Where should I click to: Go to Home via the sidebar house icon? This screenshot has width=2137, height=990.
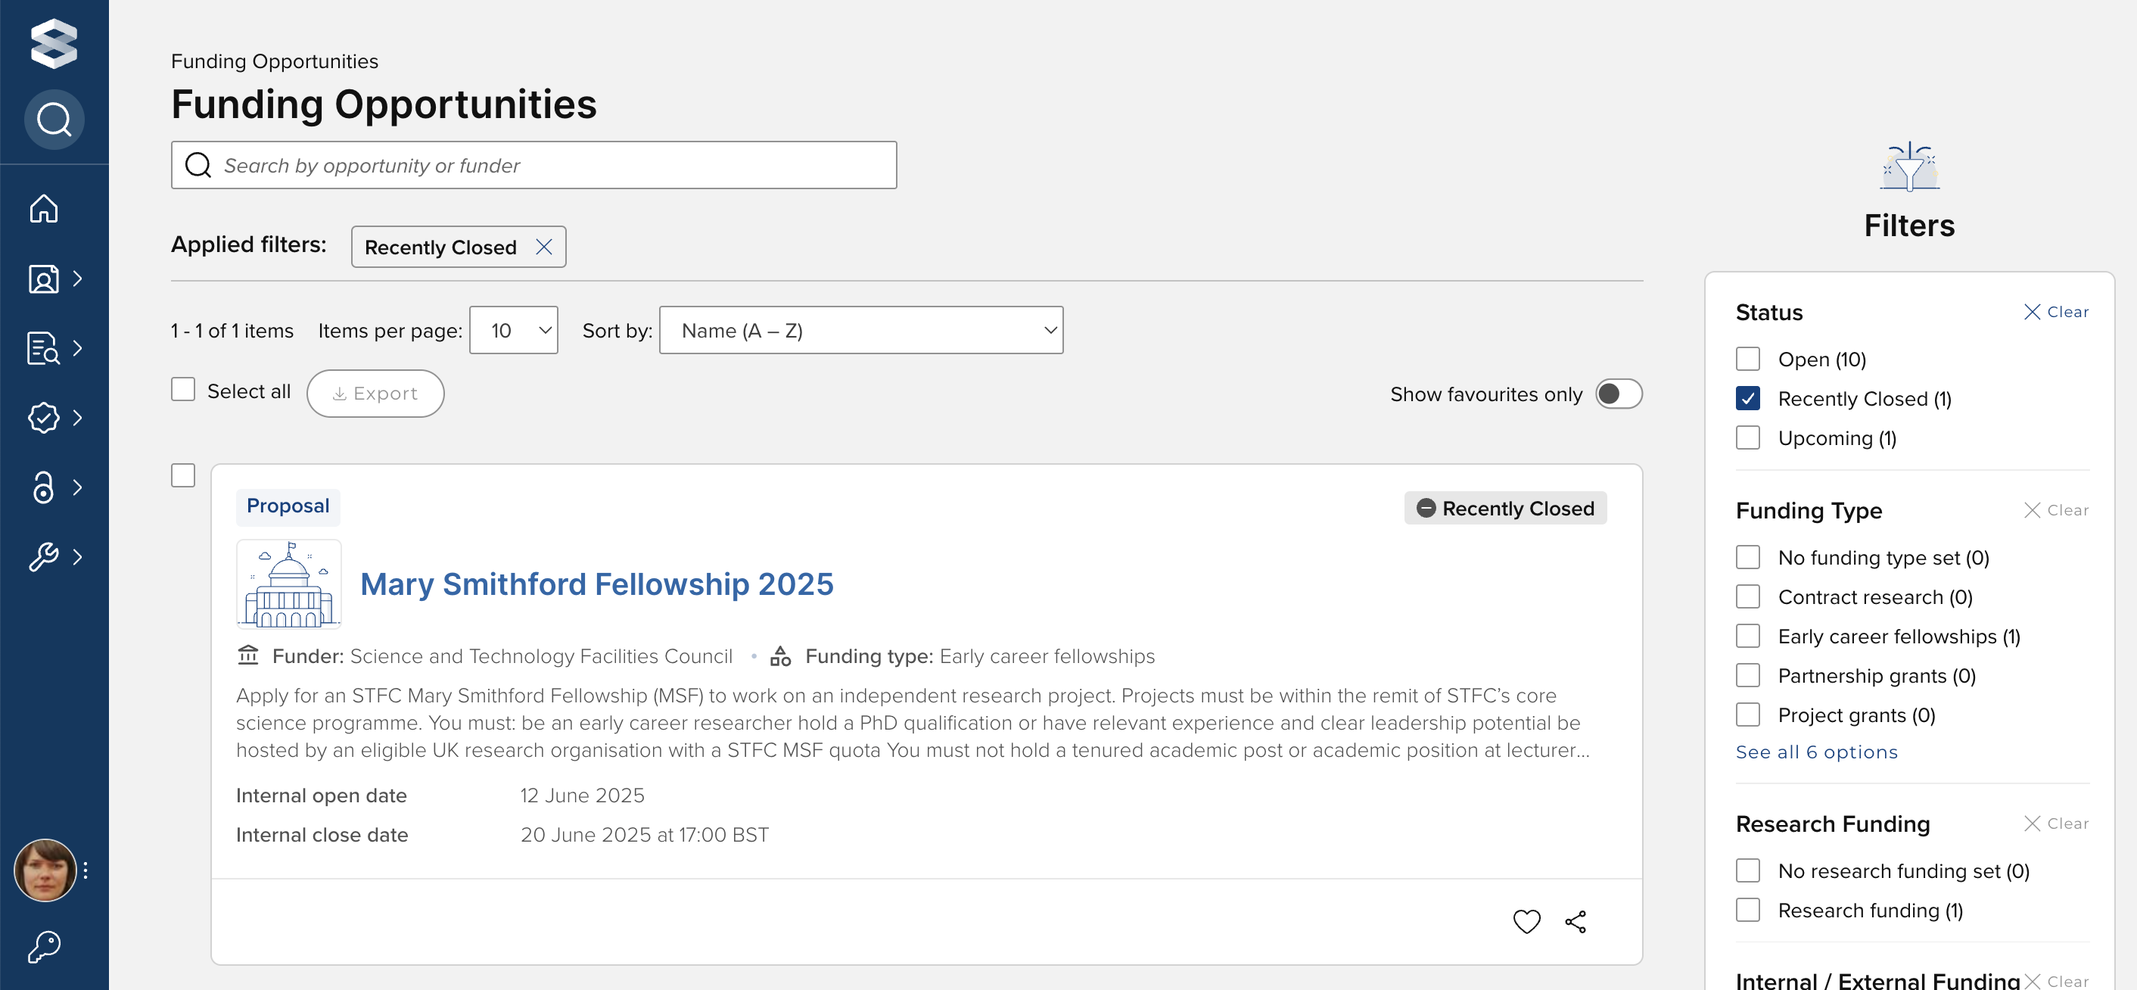44,208
